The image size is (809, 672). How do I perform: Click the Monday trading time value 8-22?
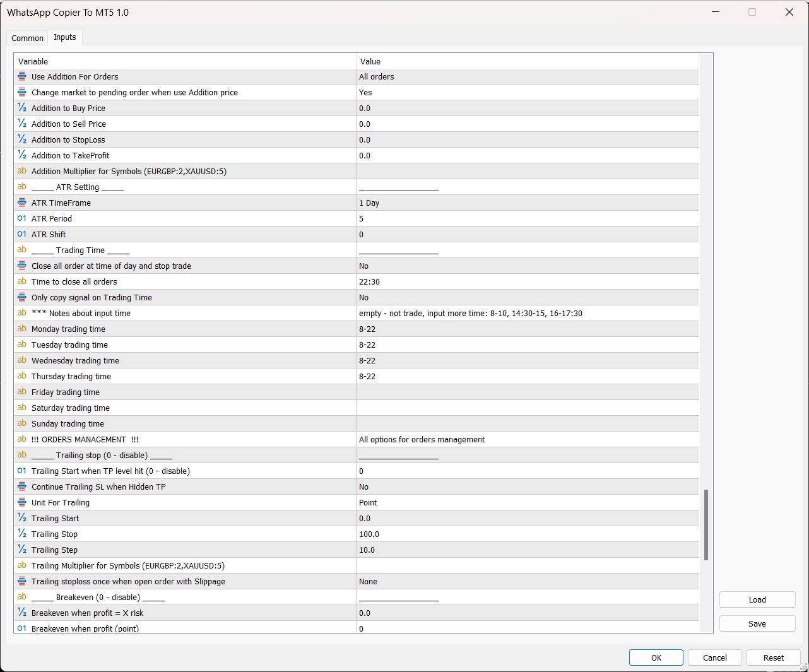click(x=528, y=329)
